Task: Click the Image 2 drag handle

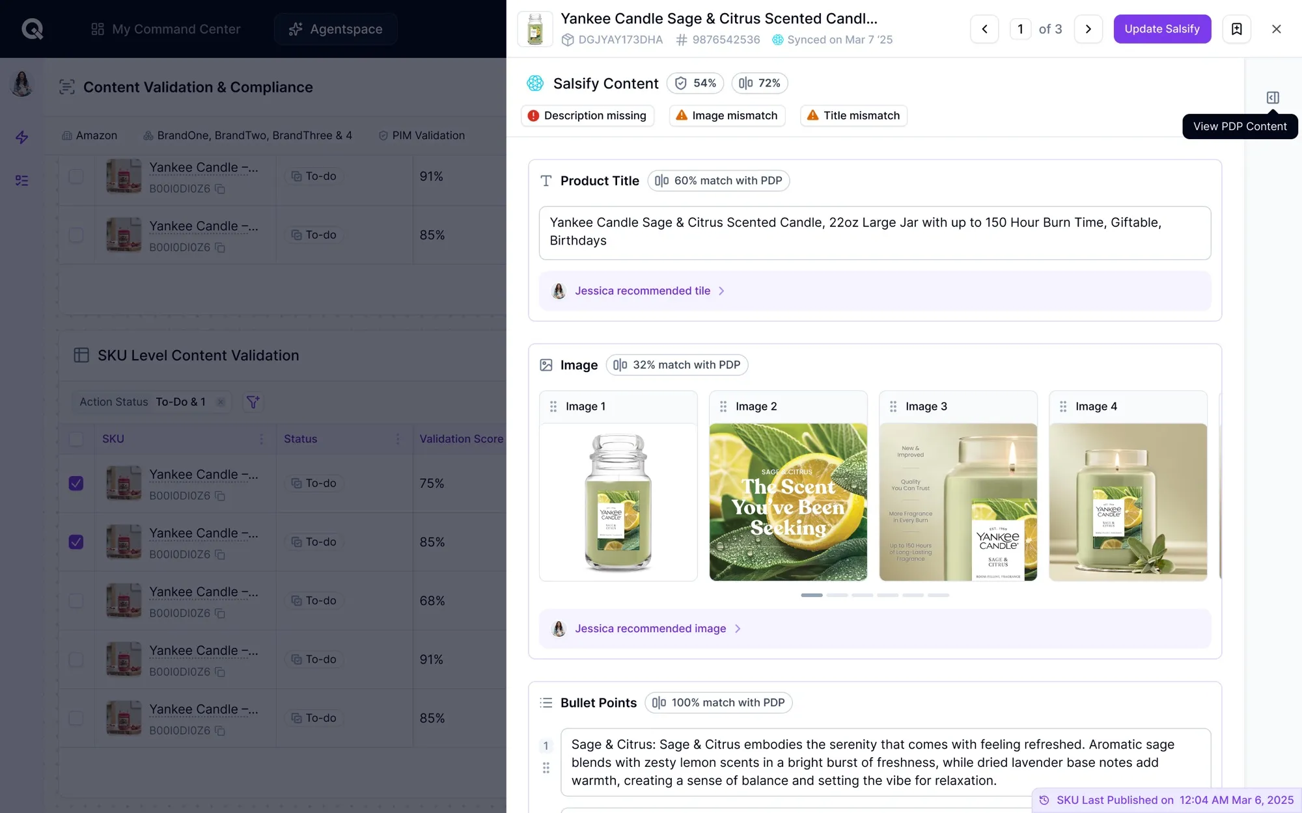Action: click(x=723, y=406)
